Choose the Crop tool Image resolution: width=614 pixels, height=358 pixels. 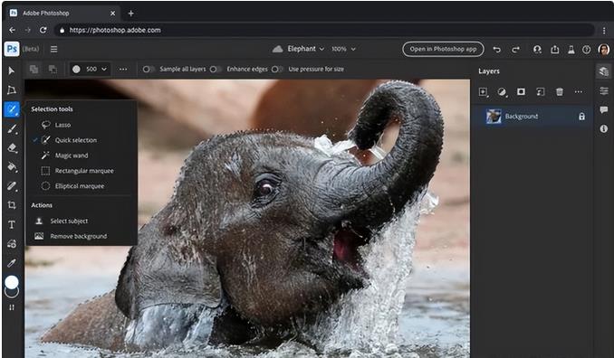12,205
